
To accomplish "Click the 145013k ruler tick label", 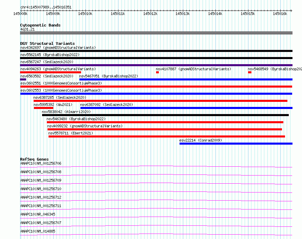I will pyautogui.click(x=183, y=14).
